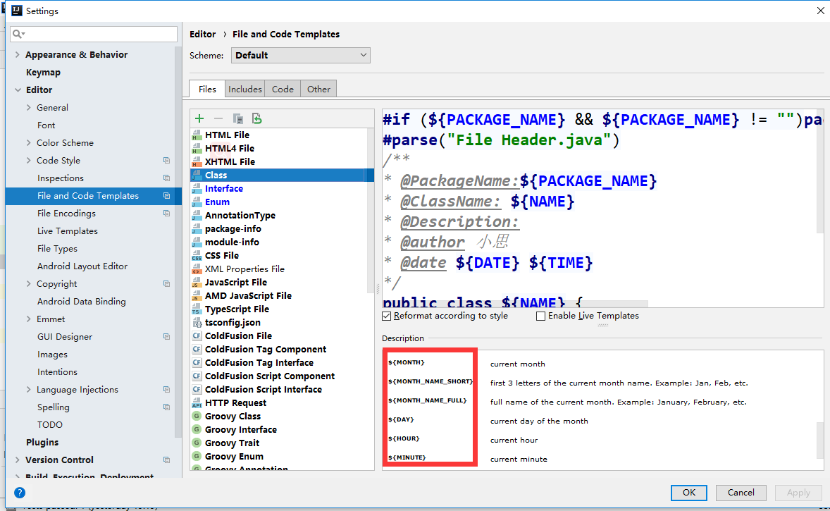Click project-level icon beside Spelling
The image size is (830, 511).
[x=167, y=407]
